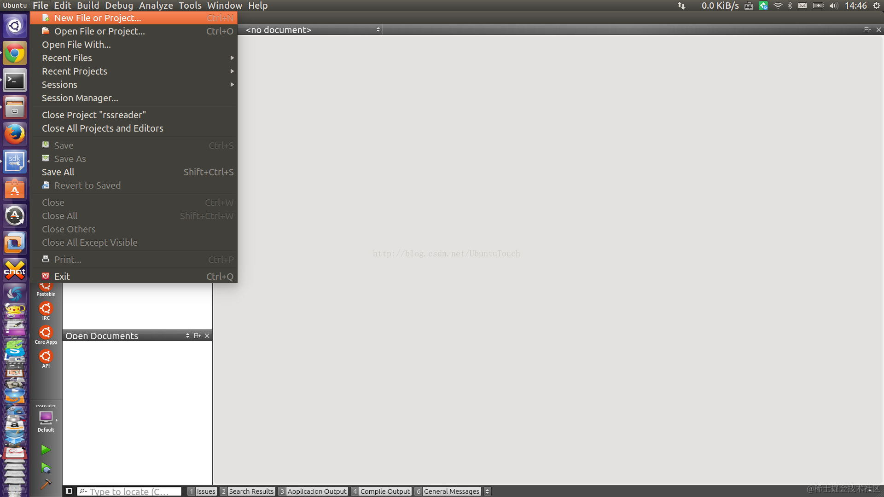Viewport: 884px width, 497px height.
Task: Click the green Run button
Action: 45,450
